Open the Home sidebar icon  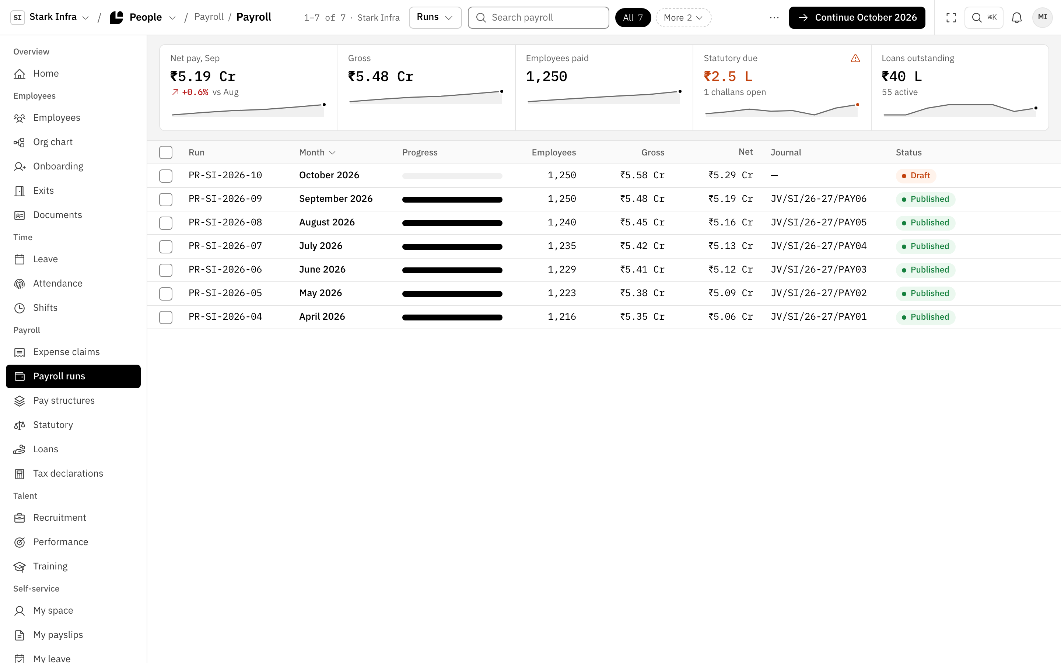[19, 74]
